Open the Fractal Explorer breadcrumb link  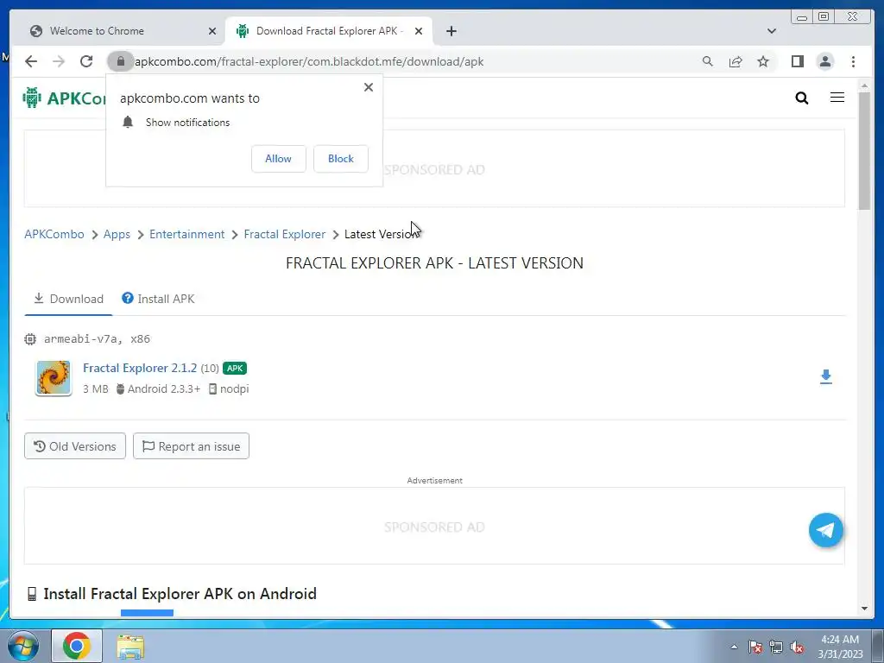tap(285, 234)
